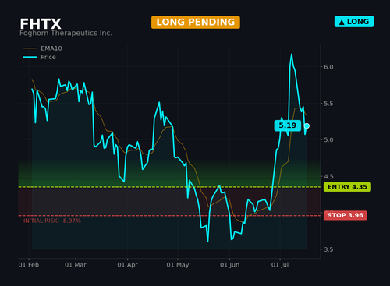
Task: Click the FHTX ticker title
Action: [41, 24]
